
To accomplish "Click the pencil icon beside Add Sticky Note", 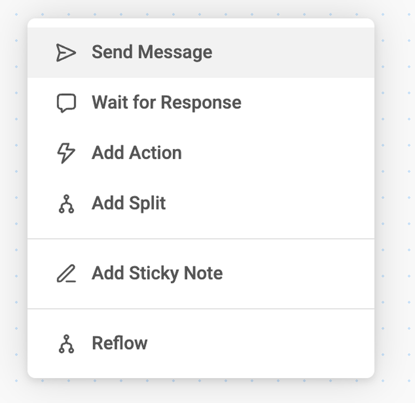I will 66,273.
